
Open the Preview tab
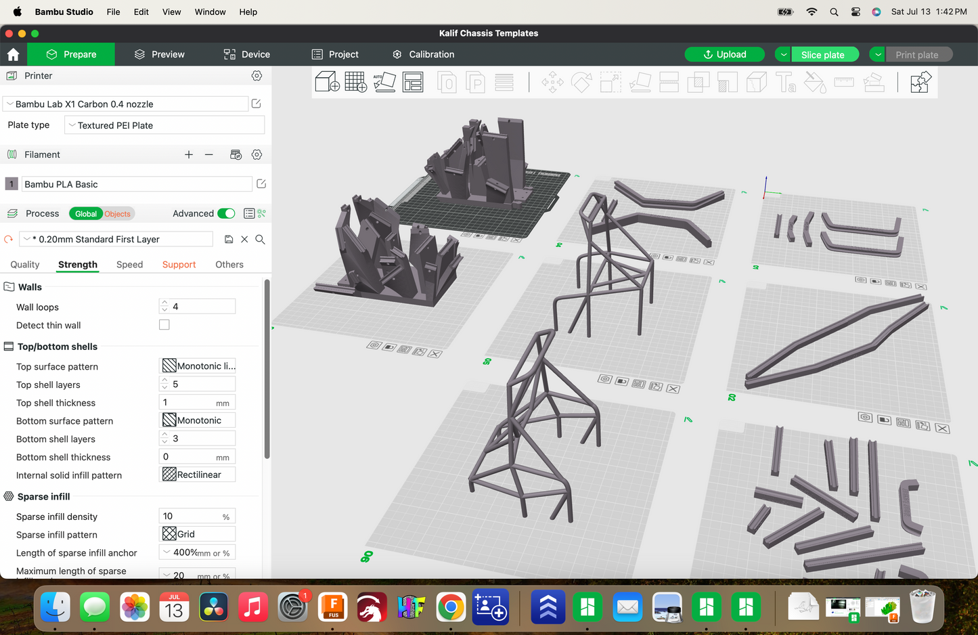(160, 54)
